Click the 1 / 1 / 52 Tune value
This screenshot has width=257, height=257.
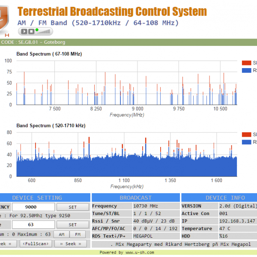(147, 213)
